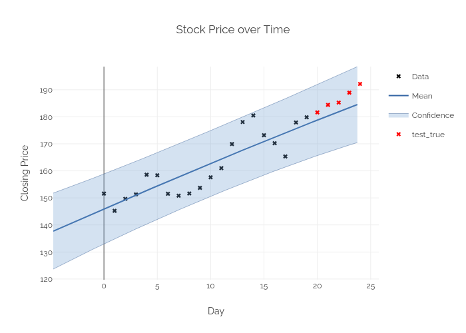
Task: Click the red X icon beside test_true legend
Action: 399,135
